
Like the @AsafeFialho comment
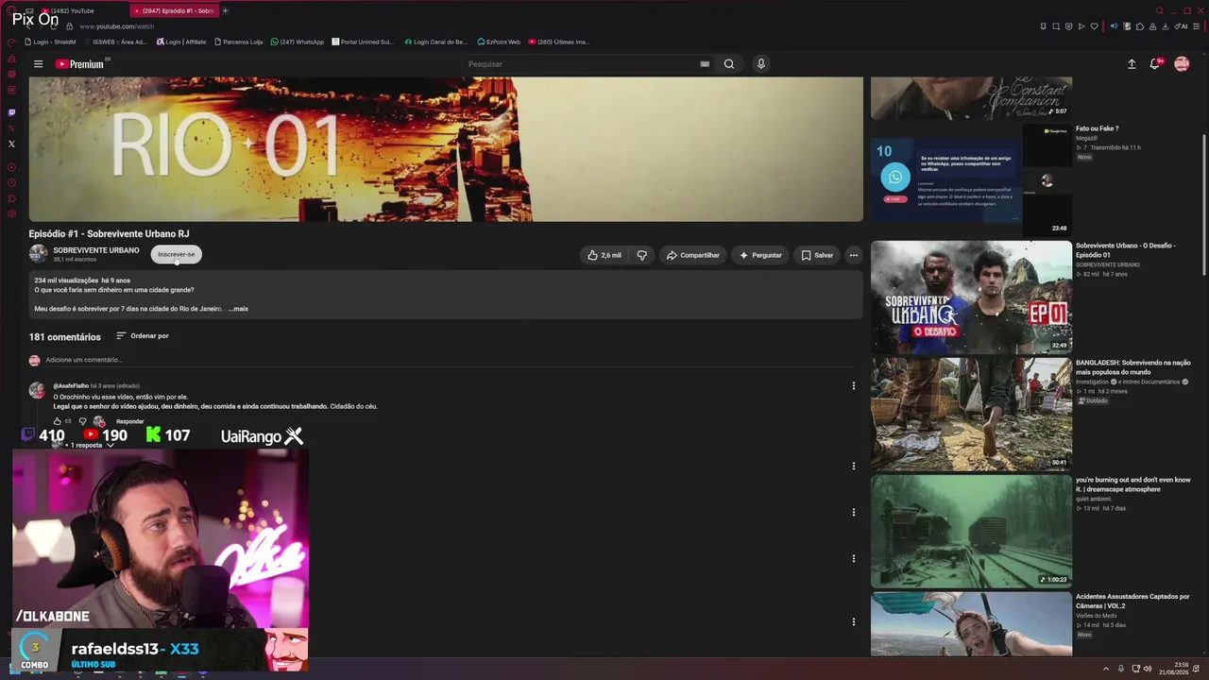(x=58, y=421)
